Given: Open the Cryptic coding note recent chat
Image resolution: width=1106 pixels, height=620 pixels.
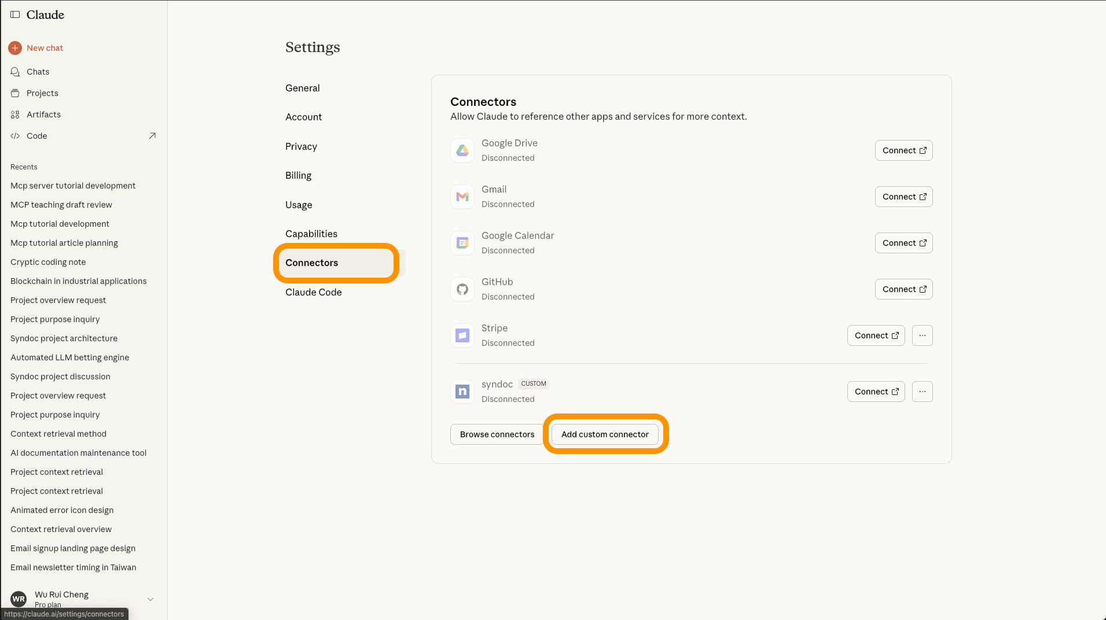Looking at the screenshot, I should tap(48, 261).
